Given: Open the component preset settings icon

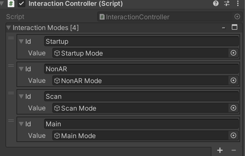Looking at the screenshot, I should 227,4.
